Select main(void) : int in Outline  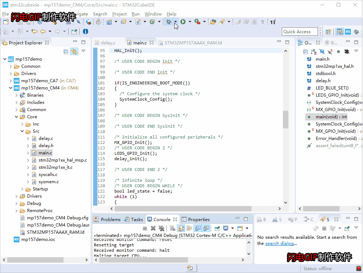point(331,117)
